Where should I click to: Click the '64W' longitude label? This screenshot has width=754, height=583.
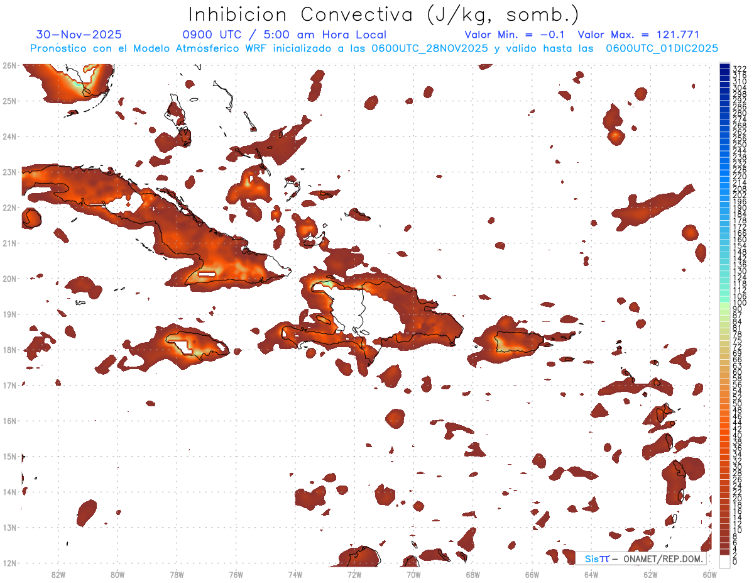tap(591, 574)
